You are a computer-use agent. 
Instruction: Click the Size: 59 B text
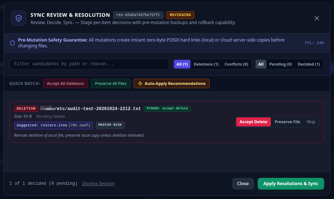(x=23, y=116)
